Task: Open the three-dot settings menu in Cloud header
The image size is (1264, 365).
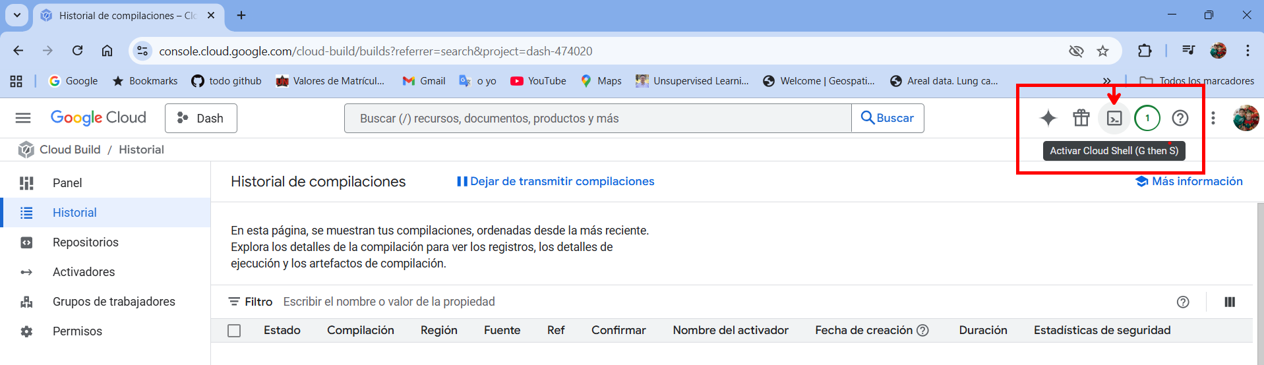Action: 1213,118
